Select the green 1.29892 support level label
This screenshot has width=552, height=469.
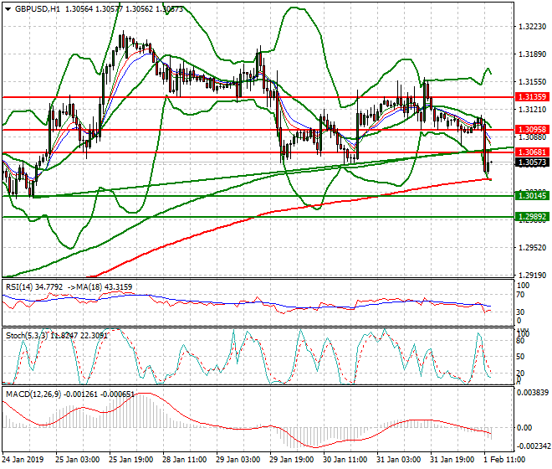pos(533,216)
